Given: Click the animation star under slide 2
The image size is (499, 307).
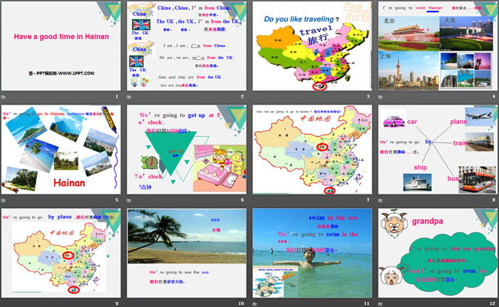Looking at the screenshot, I should point(130,96).
